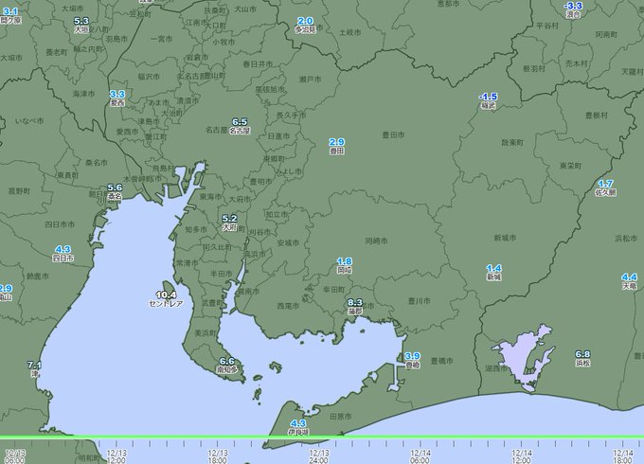
Task: Jump to 12/13 06:00 on the timeline
Action: [15, 455]
